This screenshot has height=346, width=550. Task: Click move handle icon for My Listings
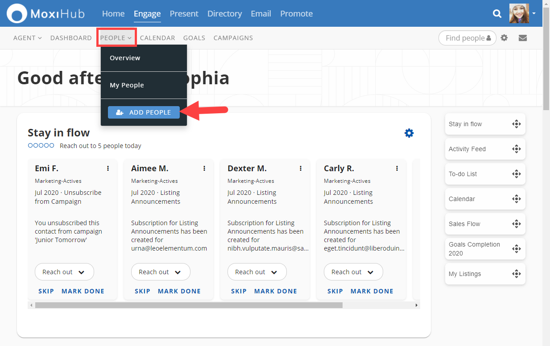pos(516,274)
